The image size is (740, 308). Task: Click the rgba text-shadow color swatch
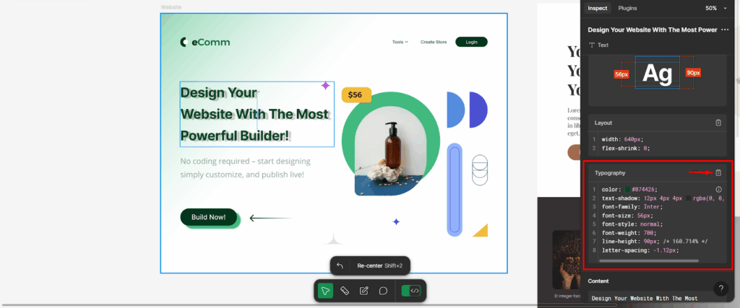(x=688, y=198)
